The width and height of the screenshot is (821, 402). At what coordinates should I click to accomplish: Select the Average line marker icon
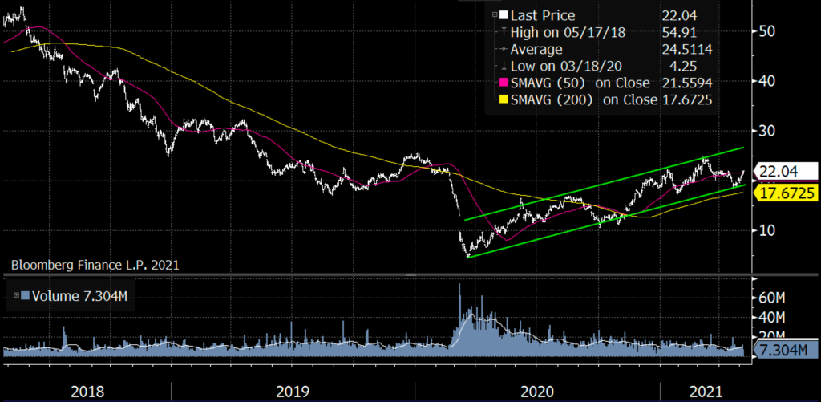[x=504, y=49]
